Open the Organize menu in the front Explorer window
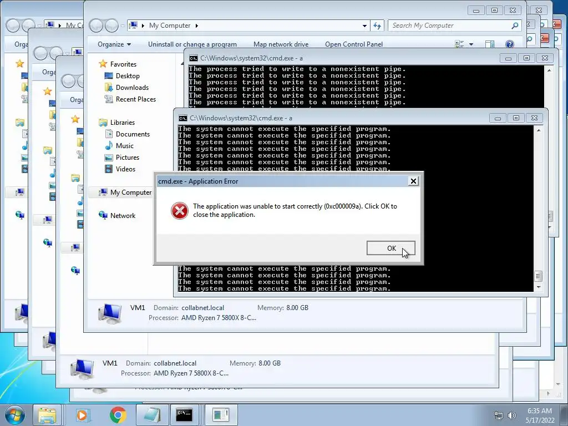The height and width of the screenshot is (426, 568). (x=114, y=44)
